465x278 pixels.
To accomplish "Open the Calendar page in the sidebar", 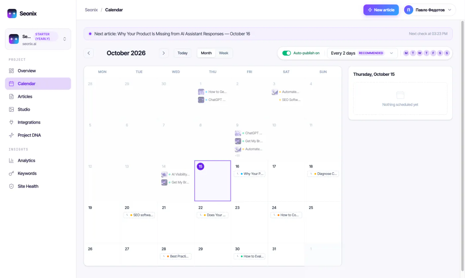I will tap(38, 84).
